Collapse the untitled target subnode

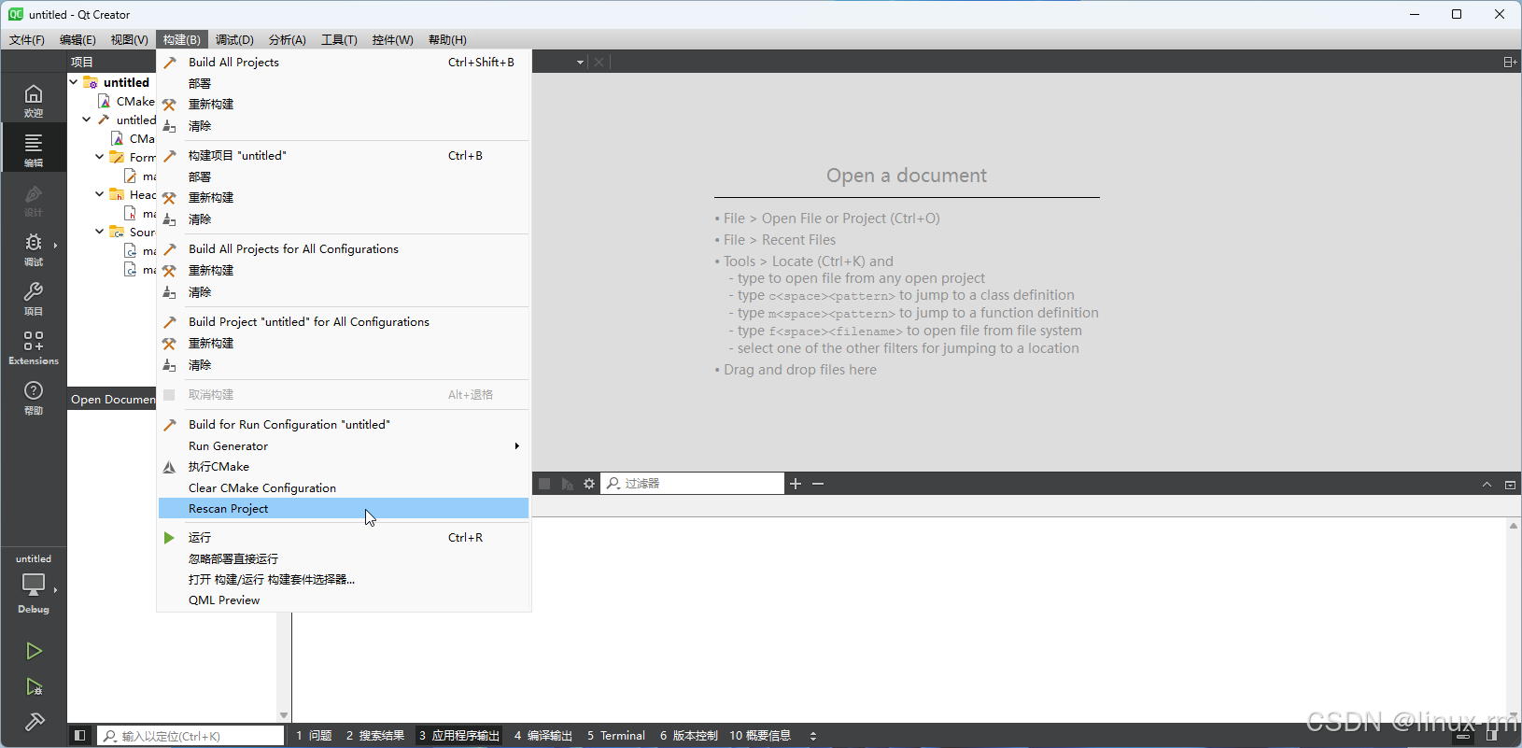click(87, 120)
